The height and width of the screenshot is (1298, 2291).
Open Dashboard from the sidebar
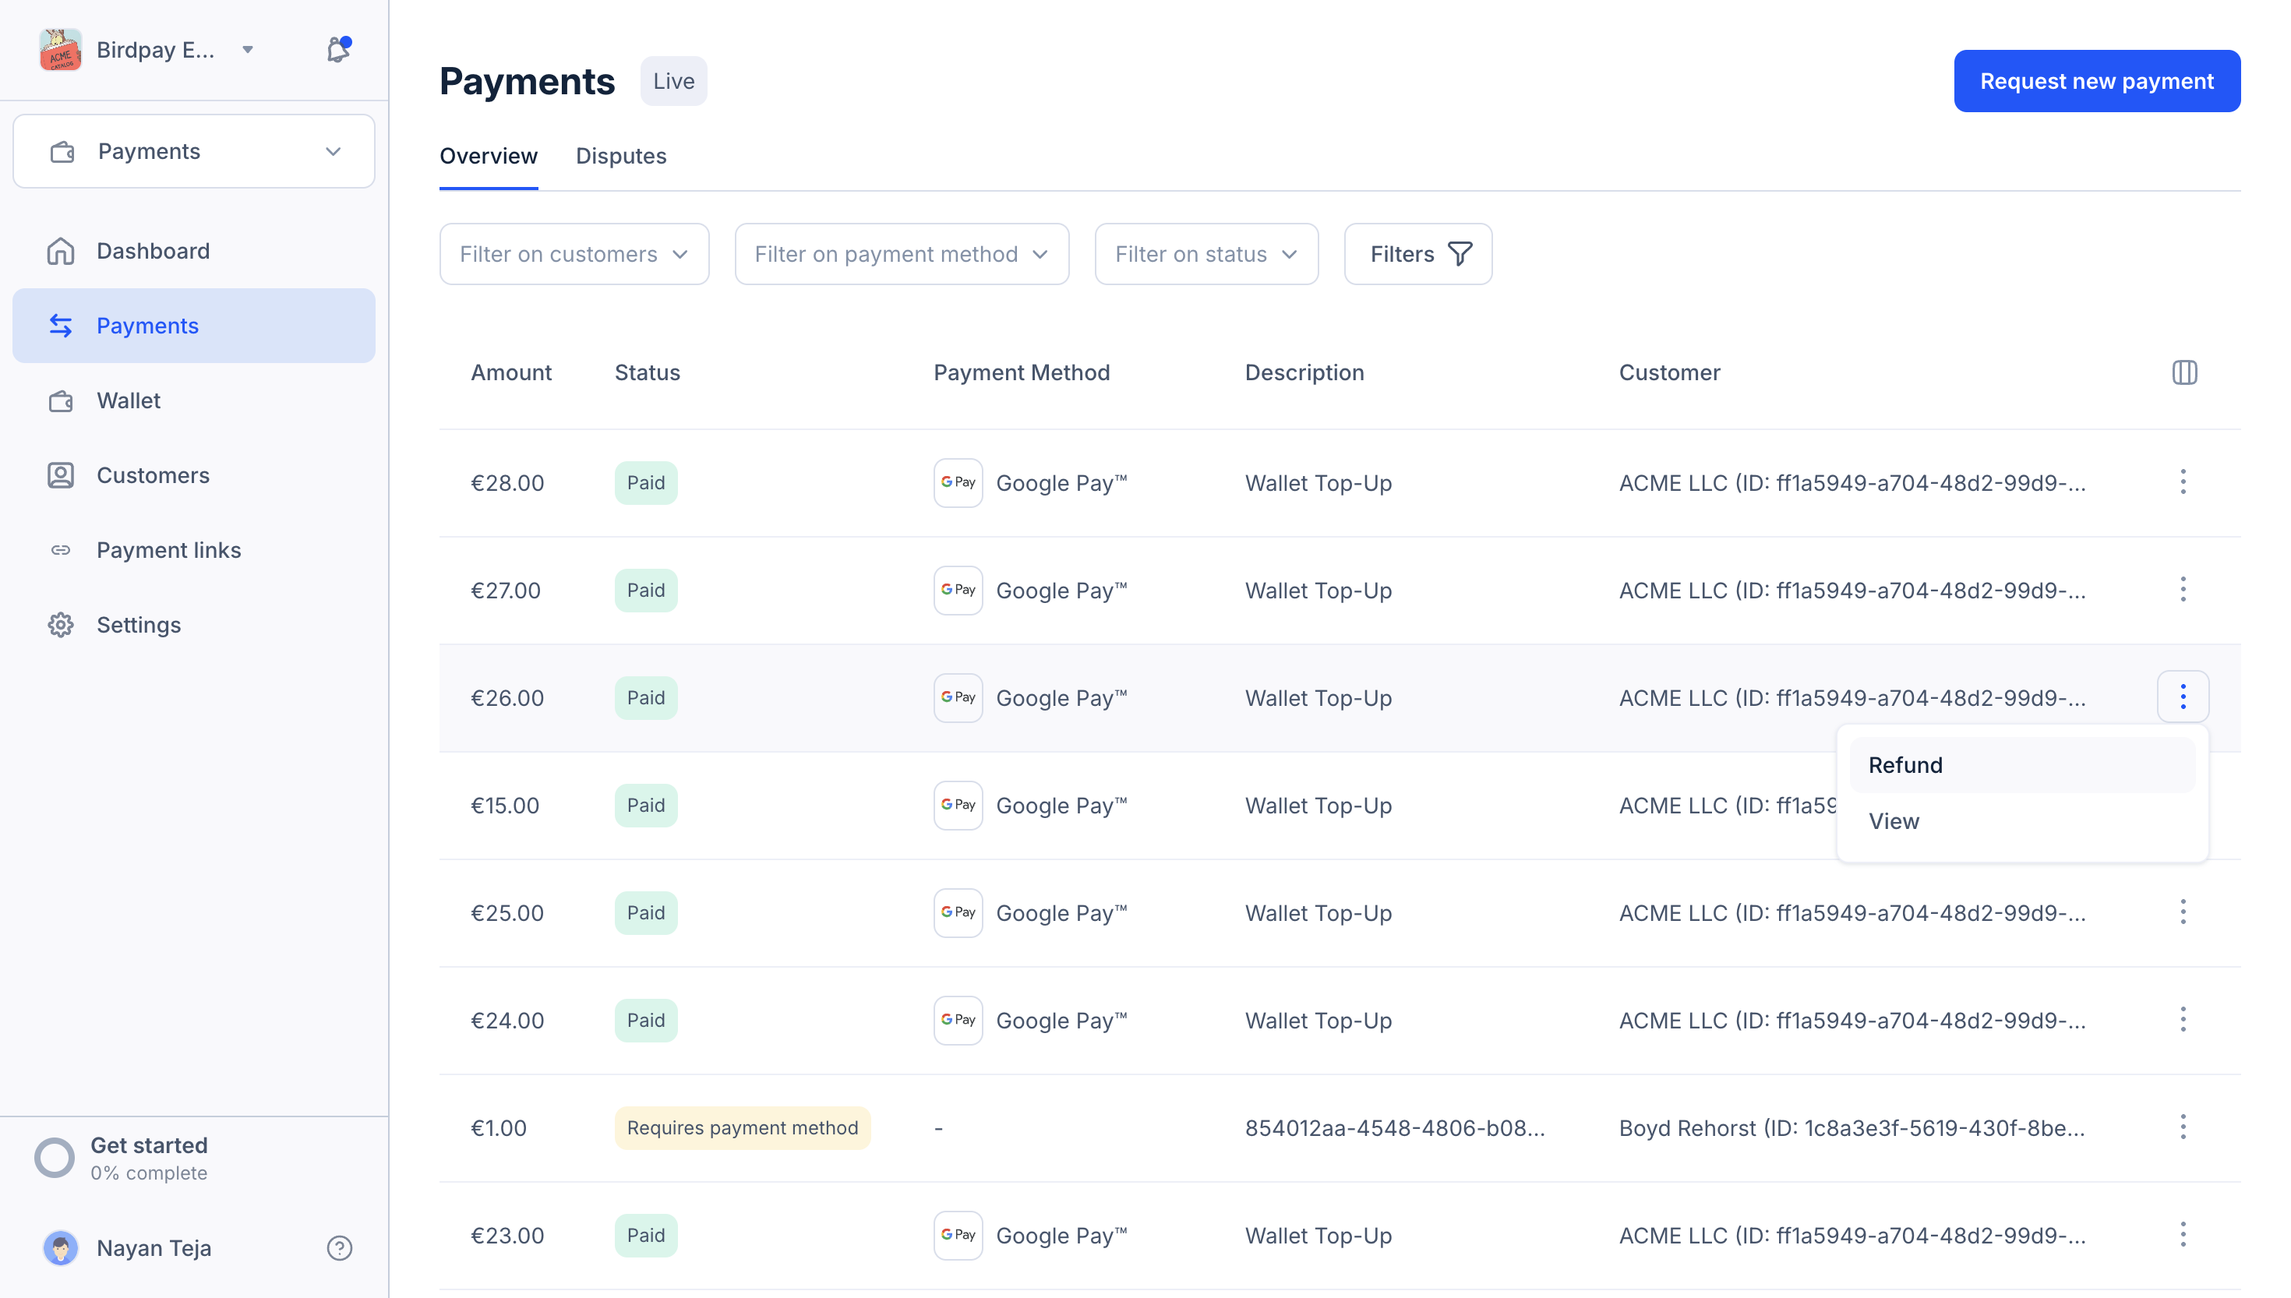point(153,252)
